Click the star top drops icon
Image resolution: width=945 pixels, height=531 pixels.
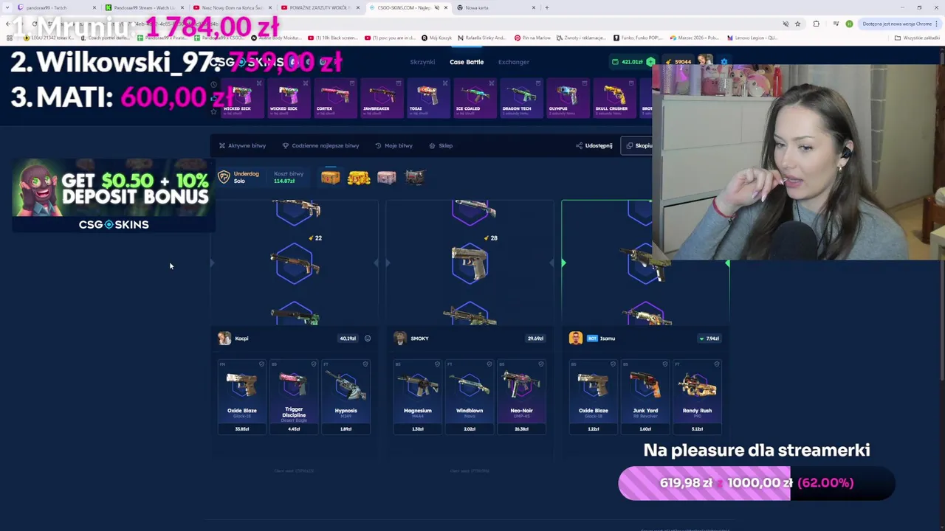tap(214, 111)
